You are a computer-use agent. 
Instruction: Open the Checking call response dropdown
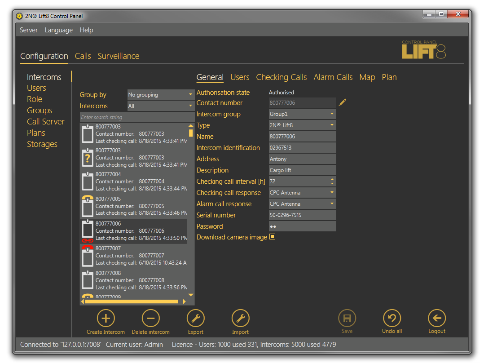302,193
